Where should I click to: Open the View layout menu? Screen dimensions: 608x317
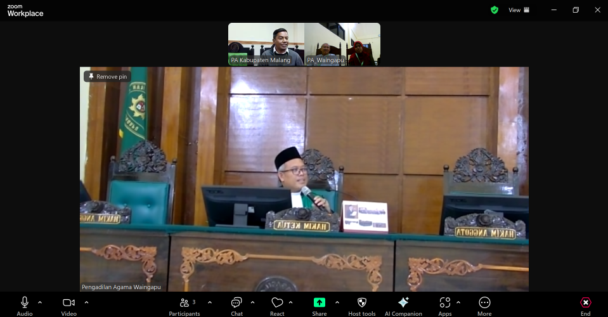[x=519, y=10]
